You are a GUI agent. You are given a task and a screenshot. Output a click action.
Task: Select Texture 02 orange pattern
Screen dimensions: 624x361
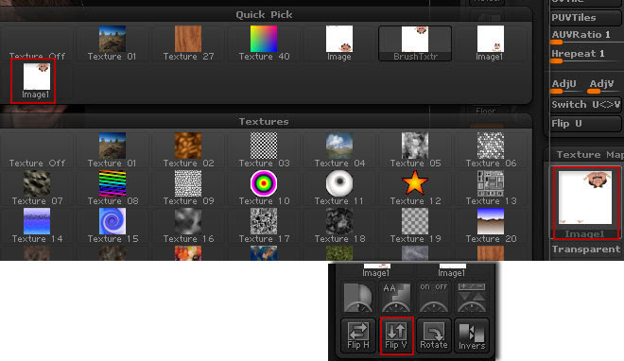[x=188, y=150]
